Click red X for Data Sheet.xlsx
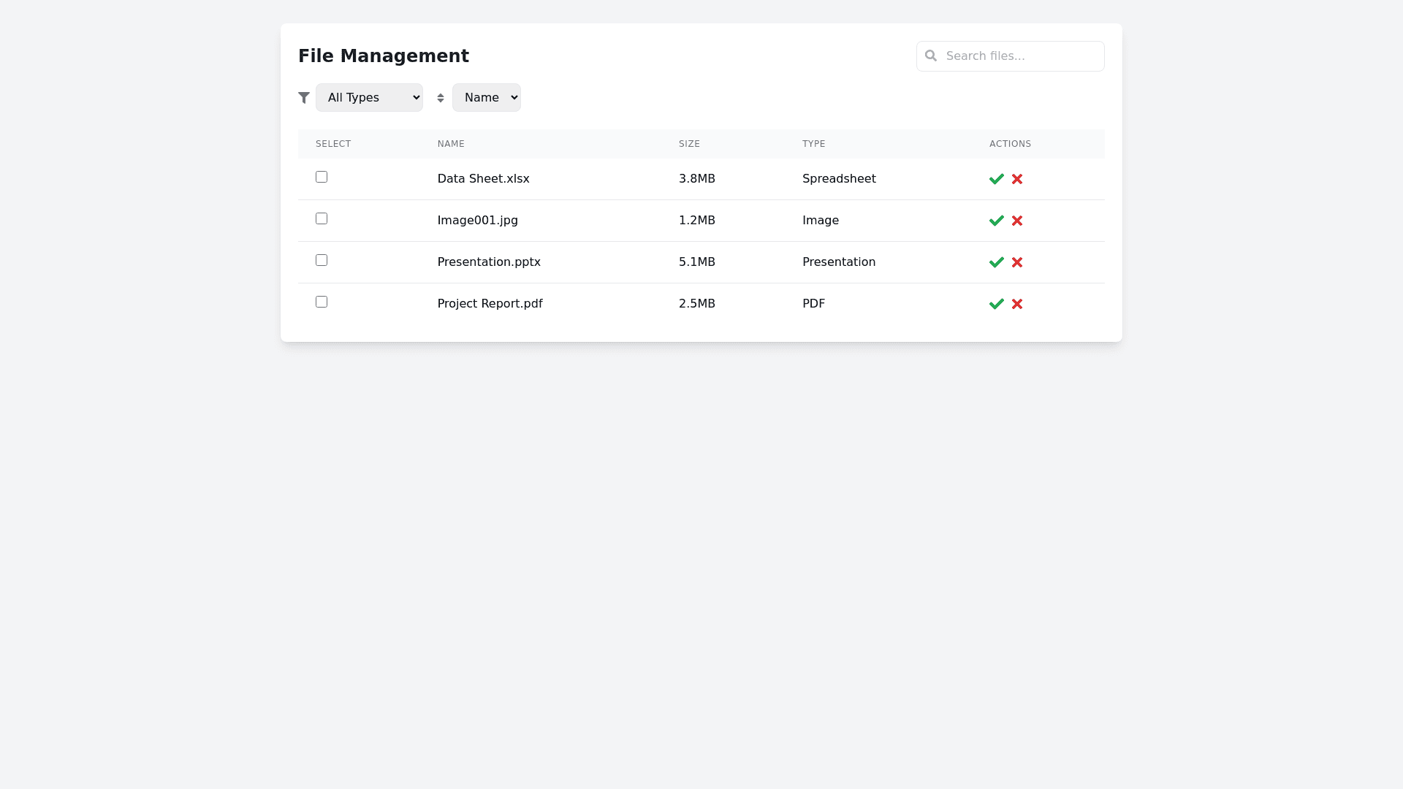The height and width of the screenshot is (789, 1403). point(1016,179)
